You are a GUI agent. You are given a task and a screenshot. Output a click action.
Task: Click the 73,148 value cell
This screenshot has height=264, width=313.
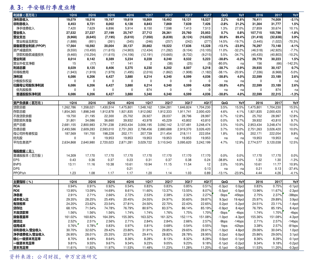(x=273, y=46)
